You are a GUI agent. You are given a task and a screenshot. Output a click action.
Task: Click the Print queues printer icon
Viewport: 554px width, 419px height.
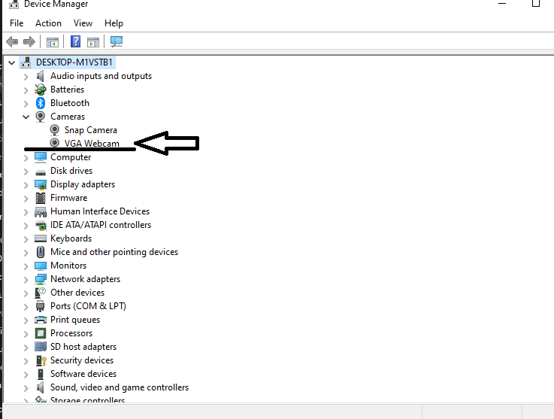(x=41, y=320)
